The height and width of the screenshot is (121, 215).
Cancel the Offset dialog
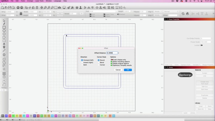(118, 70)
